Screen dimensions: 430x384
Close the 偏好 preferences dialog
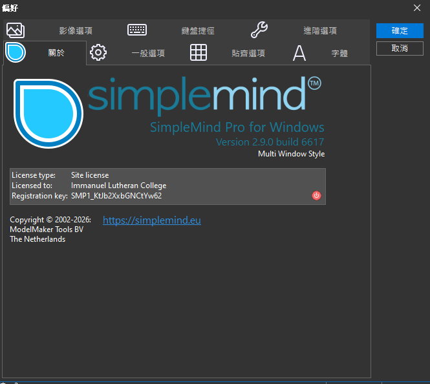click(417, 7)
